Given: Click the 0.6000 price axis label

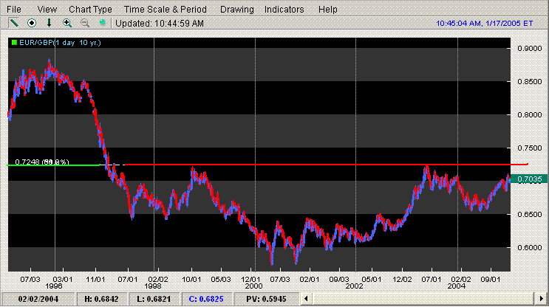Looking at the screenshot, I should pyautogui.click(x=529, y=247).
